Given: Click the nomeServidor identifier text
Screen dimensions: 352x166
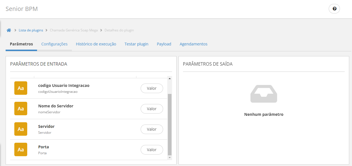Looking at the screenshot, I should tap(49, 112).
